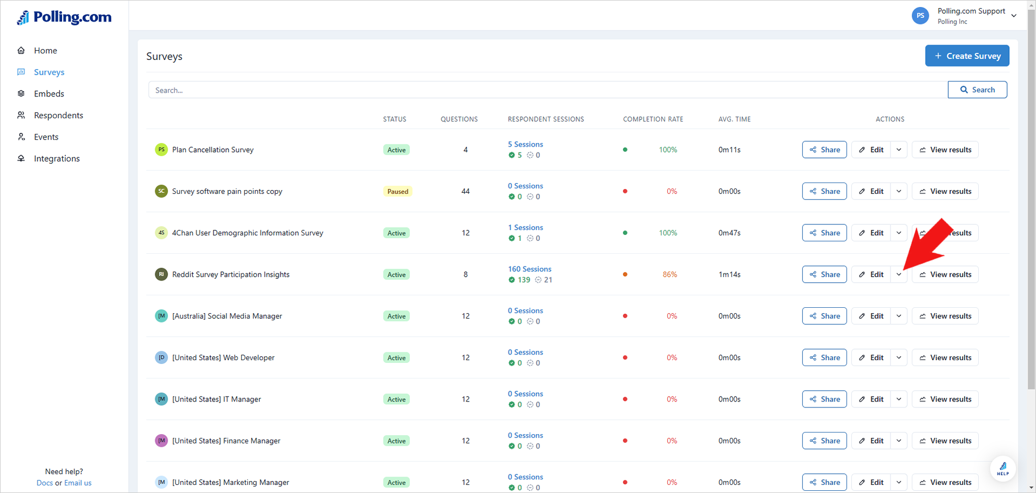Screen dimensions: 1036x493
Task: Click the [United States] Web Developer avatar icon
Action: click(161, 357)
